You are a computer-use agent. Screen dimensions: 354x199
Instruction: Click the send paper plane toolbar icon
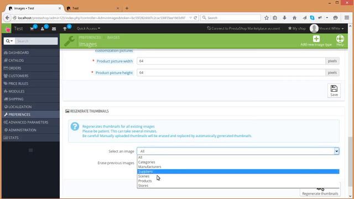(x=305, y=18)
